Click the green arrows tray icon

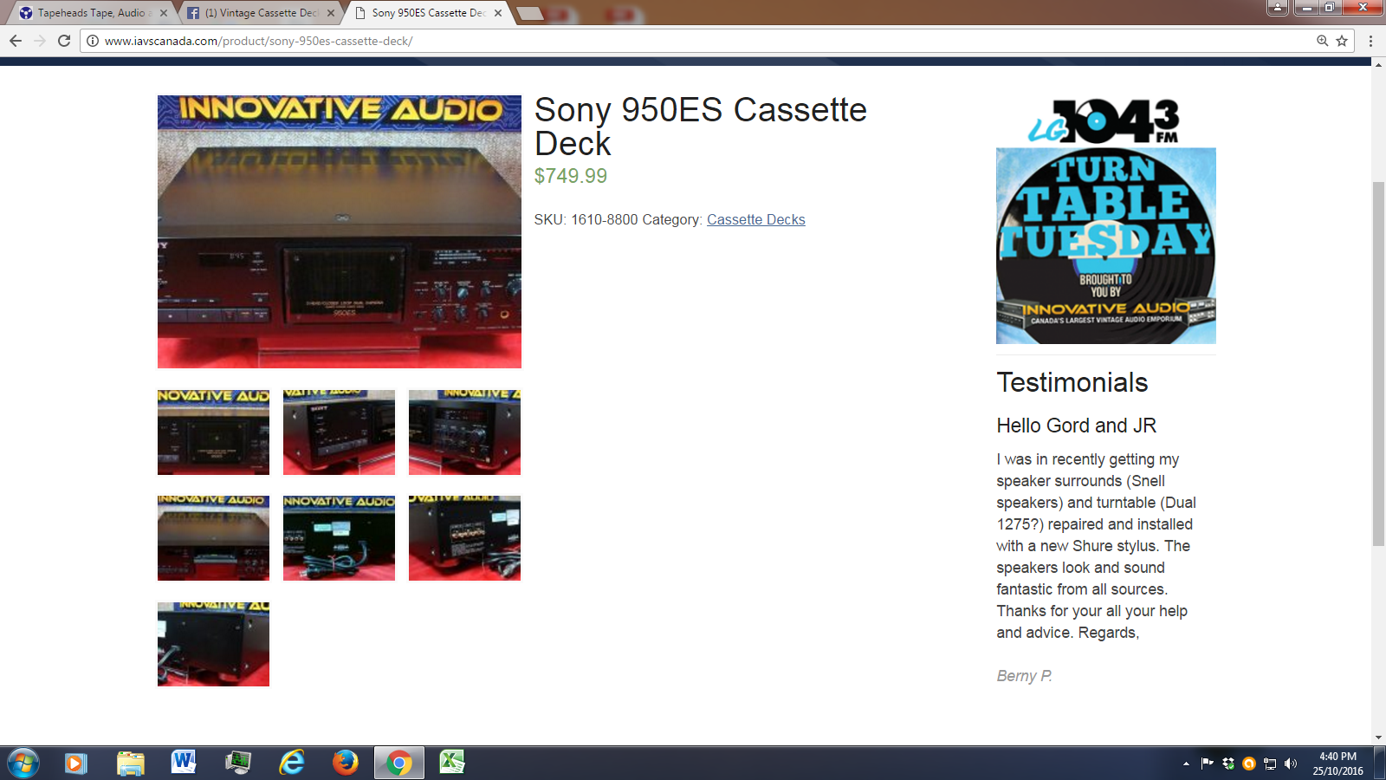pos(1228,764)
